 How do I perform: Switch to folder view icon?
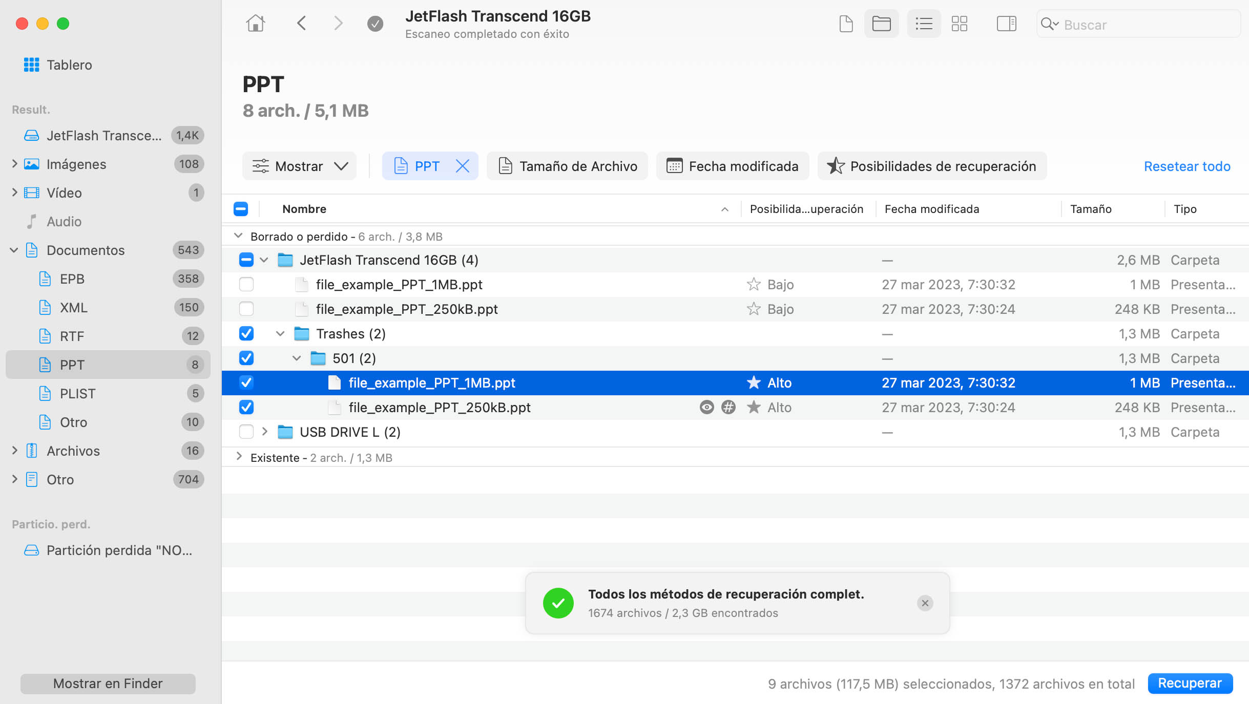881,24
